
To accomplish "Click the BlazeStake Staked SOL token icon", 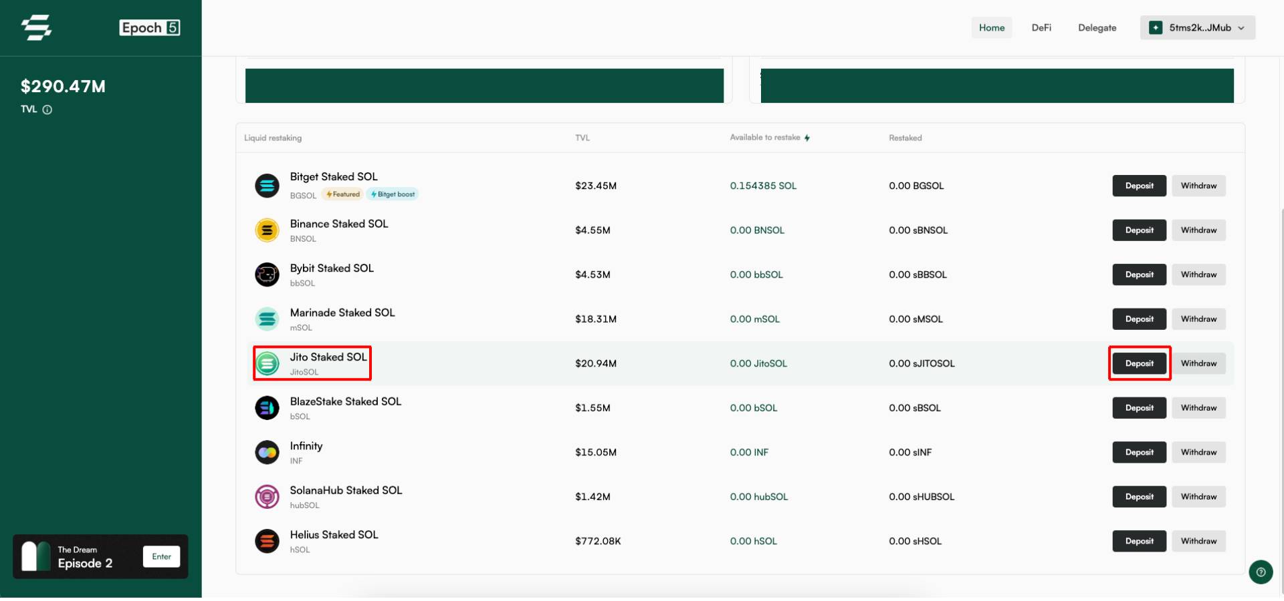I will click(267, 408).
